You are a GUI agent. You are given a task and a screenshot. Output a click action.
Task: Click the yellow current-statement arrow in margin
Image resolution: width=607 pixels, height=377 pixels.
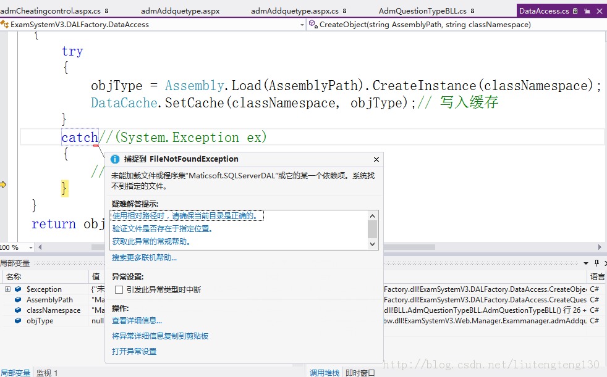pyautogui.click(x=3, y=184)
